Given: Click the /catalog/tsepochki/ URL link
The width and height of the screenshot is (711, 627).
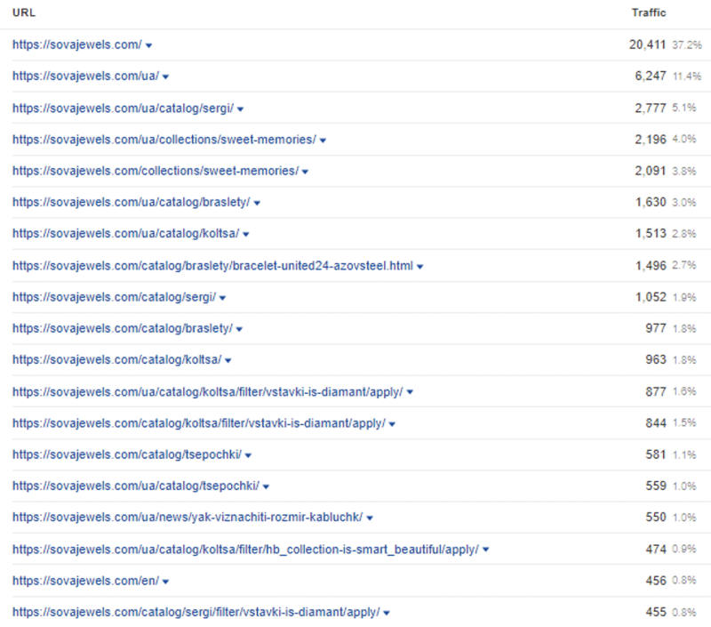Looking at the screenshot, I should (x=126, y=454).
